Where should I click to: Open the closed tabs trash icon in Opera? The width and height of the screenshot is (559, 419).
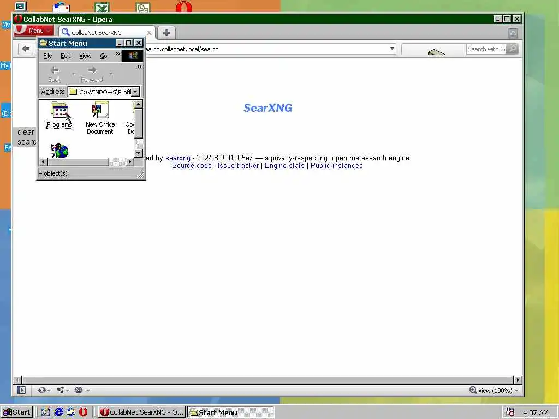(x=513, y=33)
